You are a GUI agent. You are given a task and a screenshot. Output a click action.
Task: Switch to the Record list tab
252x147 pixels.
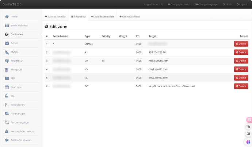click(78, 17)
